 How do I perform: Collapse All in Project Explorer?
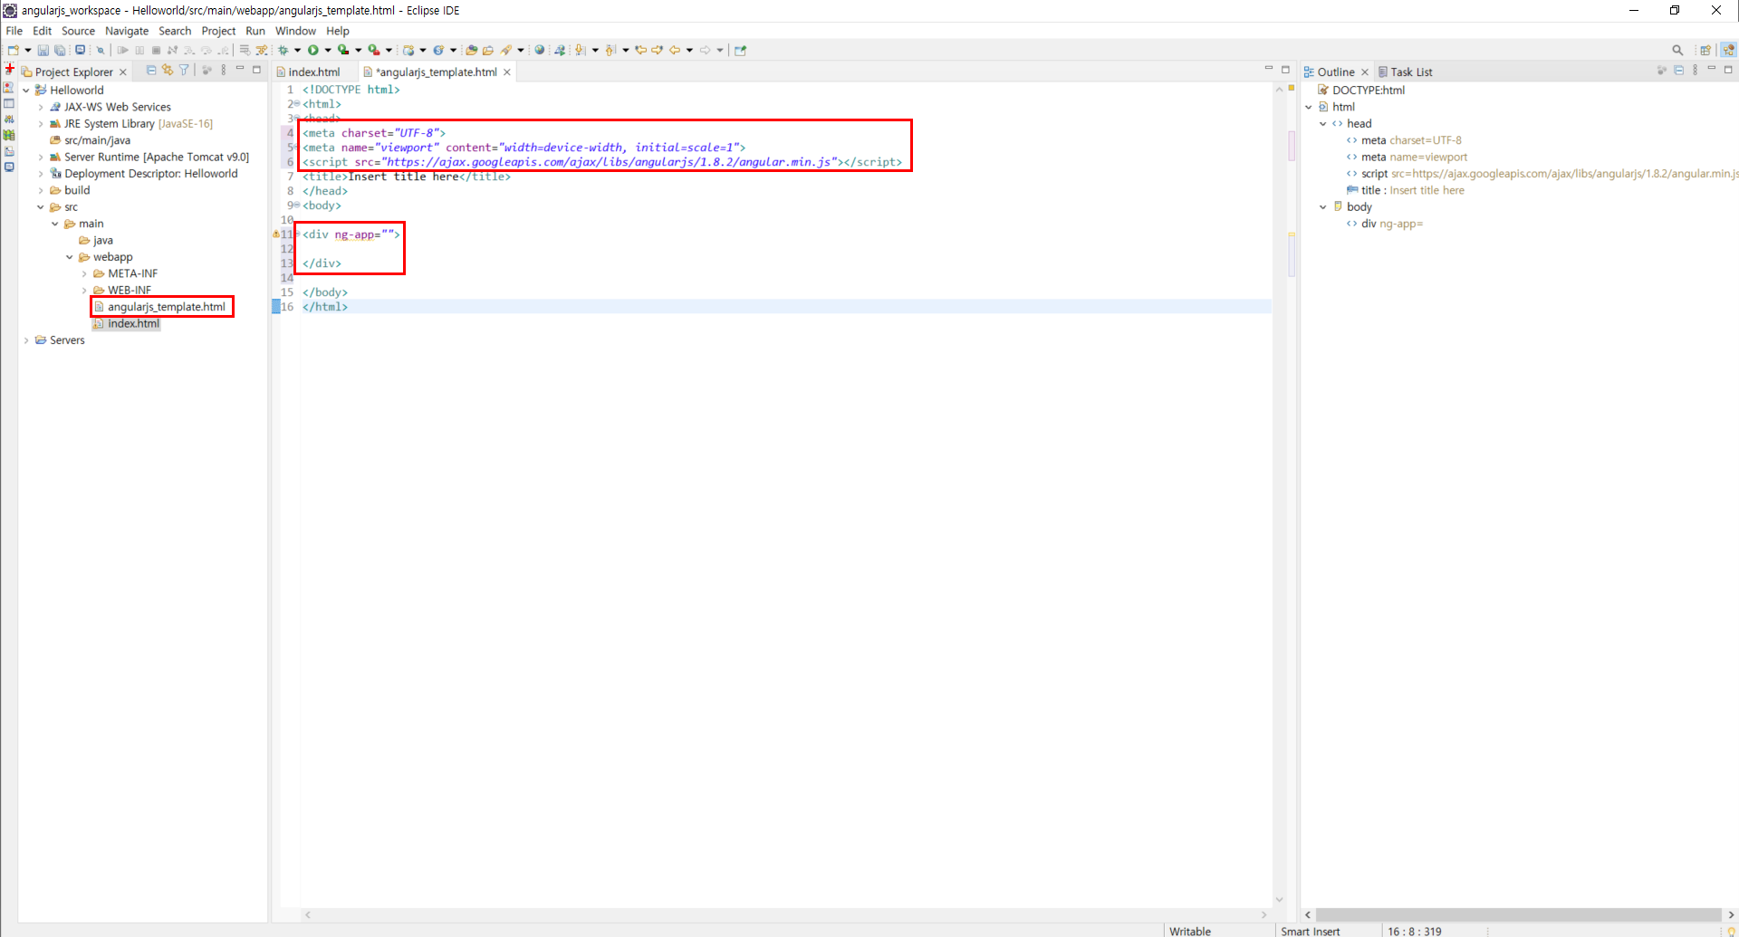tap(151, 71)
